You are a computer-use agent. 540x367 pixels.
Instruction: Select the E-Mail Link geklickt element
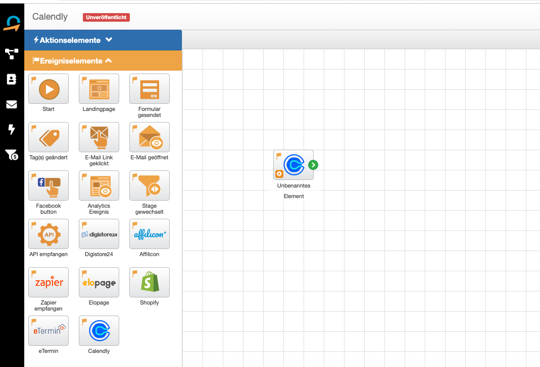[x=99, y=137]
